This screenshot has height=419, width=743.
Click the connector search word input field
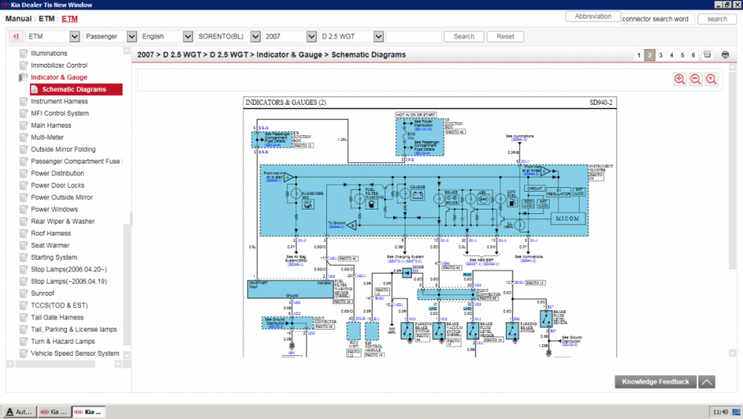click(x=659, y=19)
